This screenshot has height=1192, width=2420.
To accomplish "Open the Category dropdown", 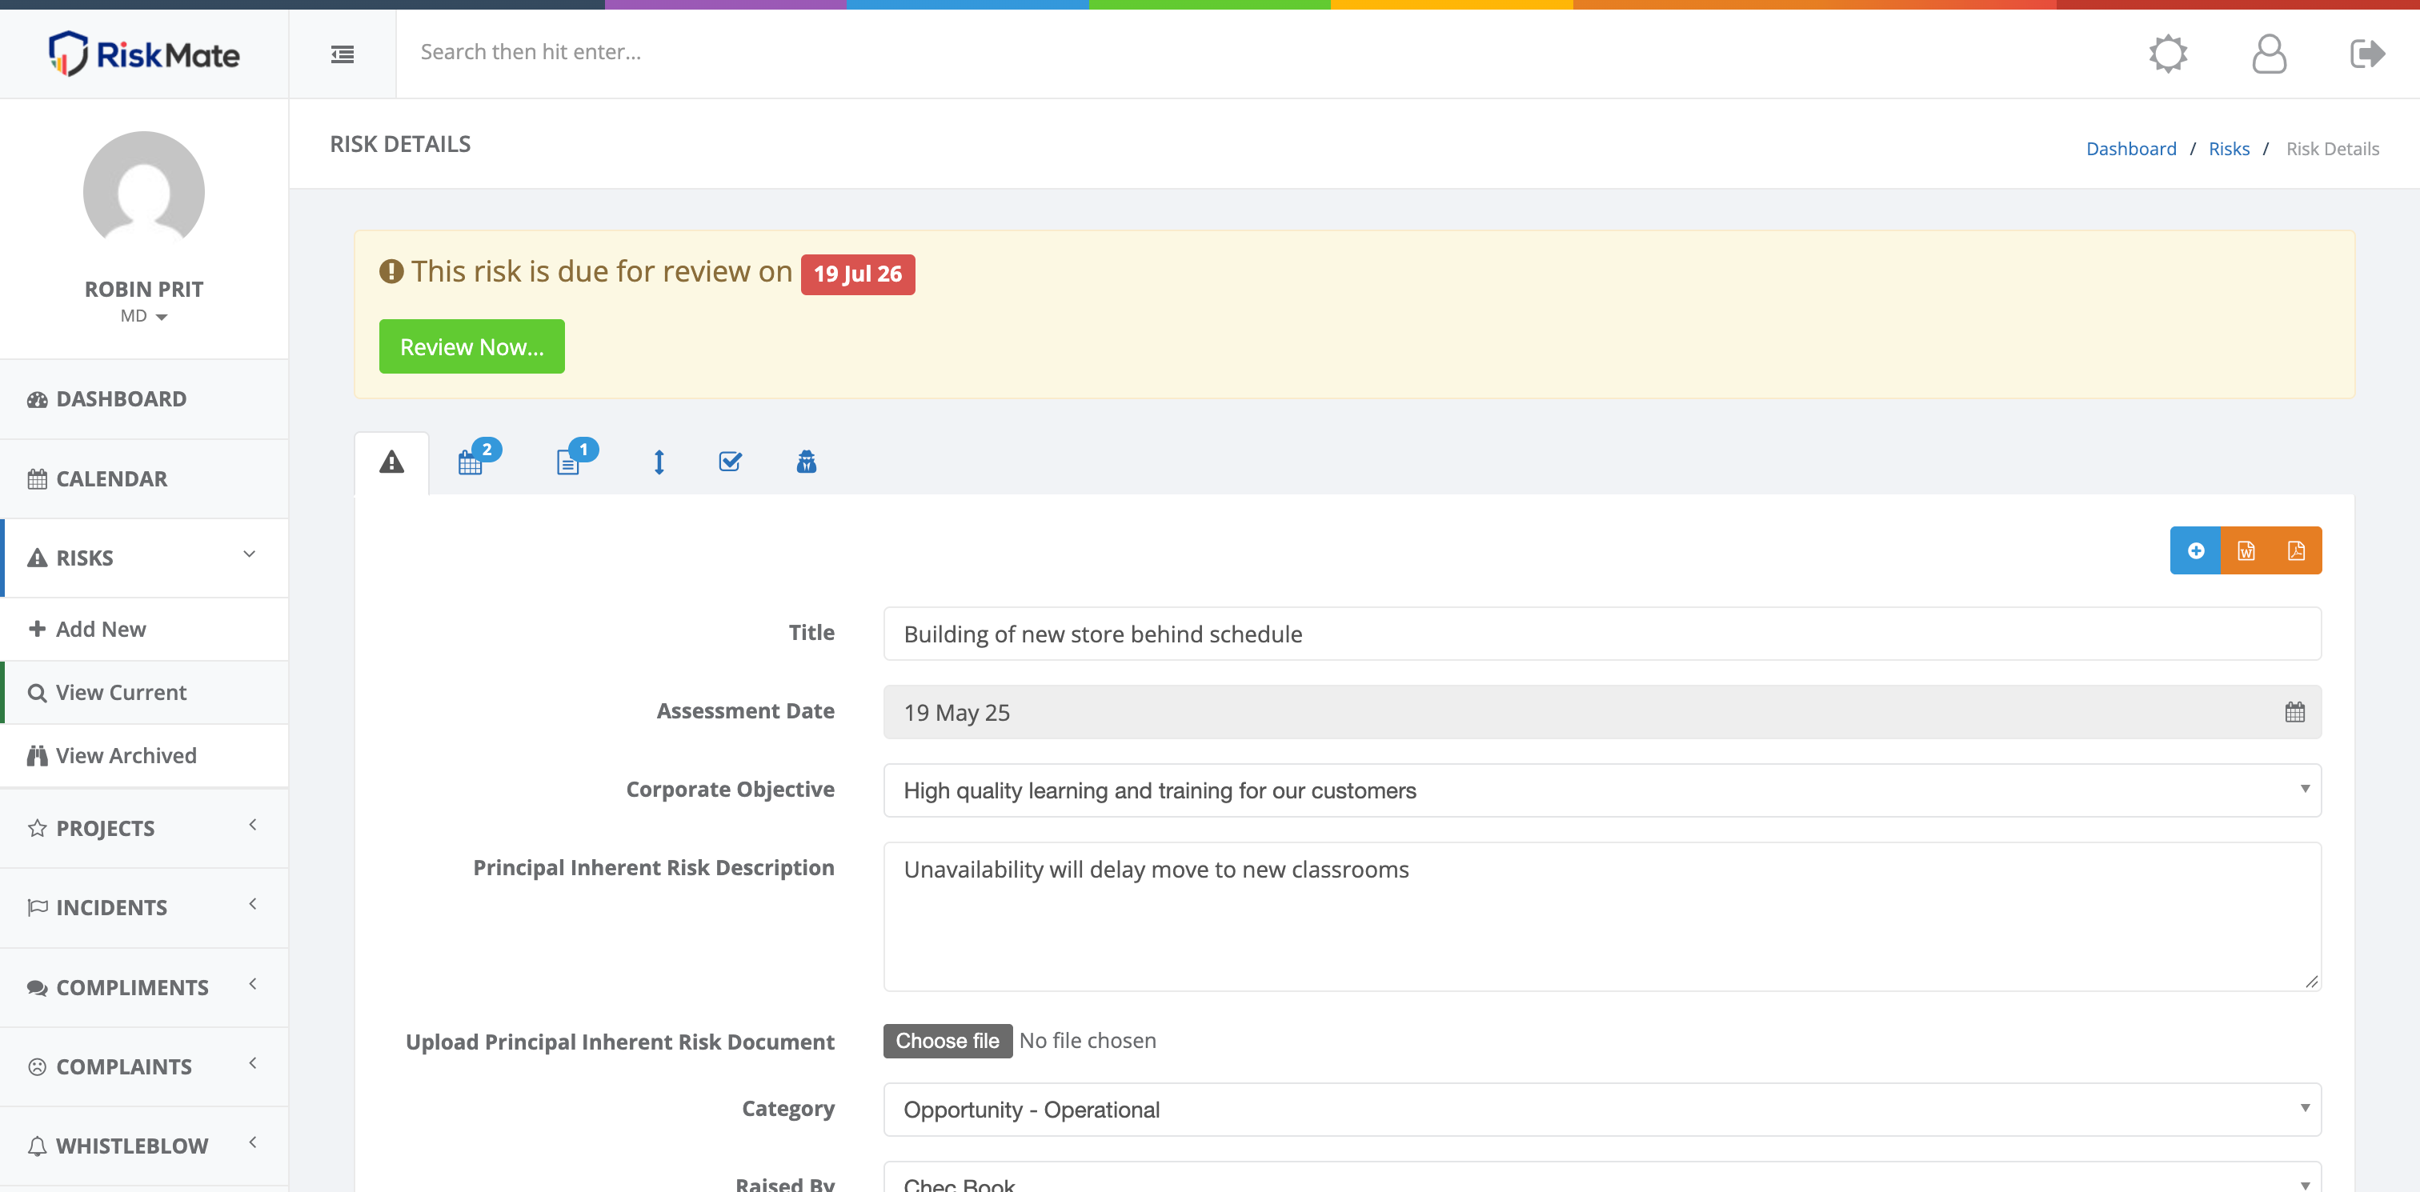I will click(1602, 1110).
